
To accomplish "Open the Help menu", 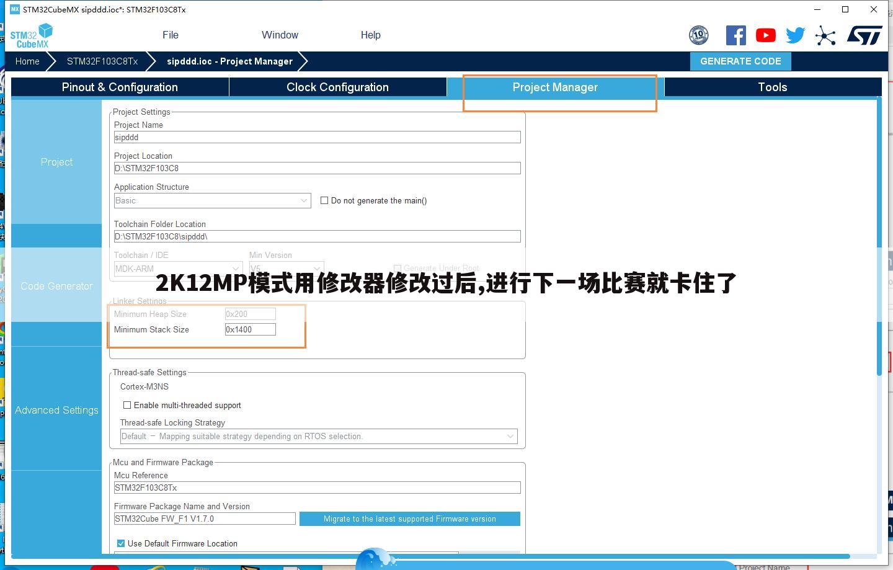I will tap(371, 35).
